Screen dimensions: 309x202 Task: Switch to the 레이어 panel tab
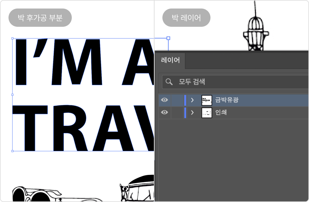click(170, 60)
